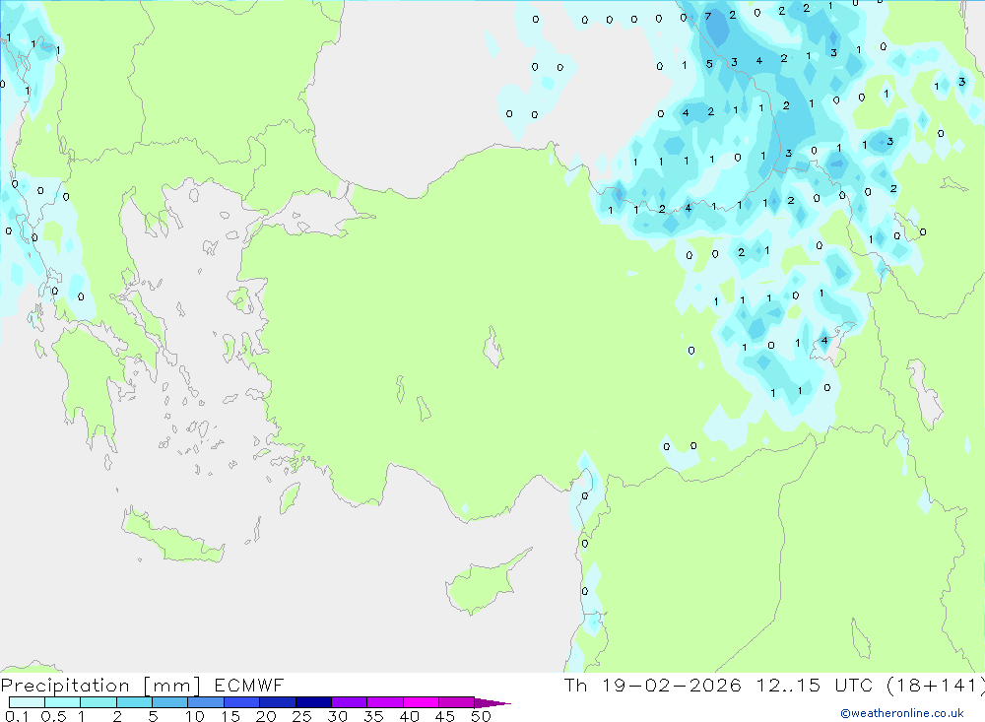
Task: Select the 30–35 mm purple swatch
Action: pos(350,702)
